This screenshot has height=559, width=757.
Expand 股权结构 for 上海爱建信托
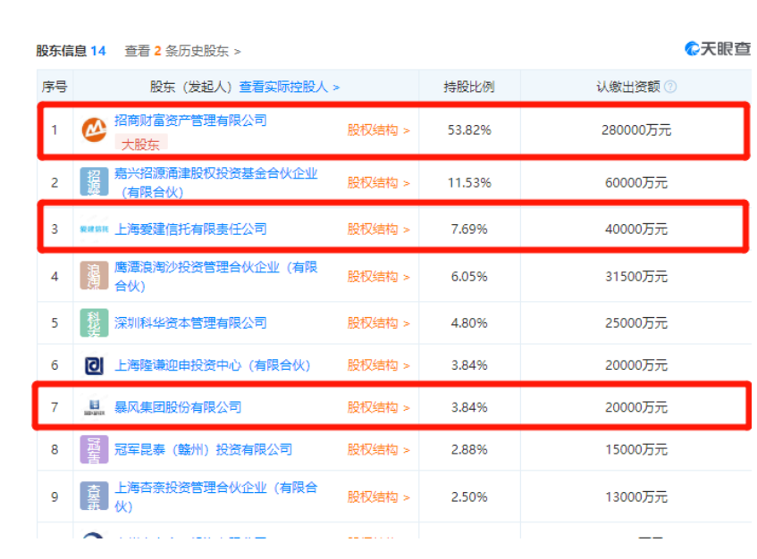tap(379, 229)
